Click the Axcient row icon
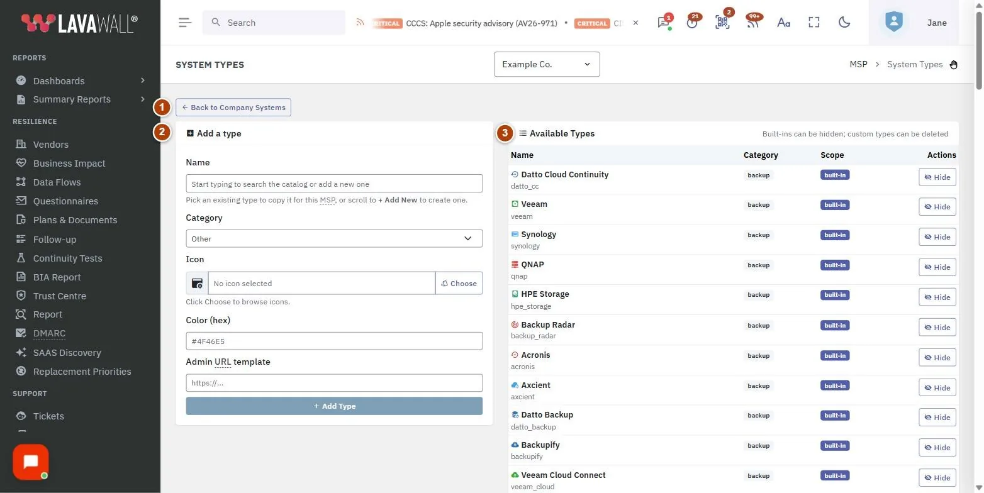Image resolution: width=984 pixels, height=493 pixels. (x=515, y=385)
